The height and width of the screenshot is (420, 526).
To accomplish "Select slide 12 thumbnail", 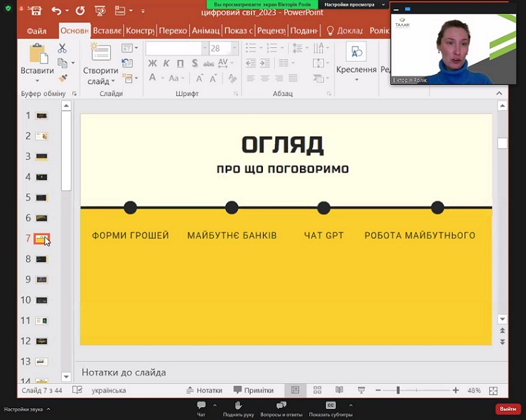I will pyautogui.click(x=42, y=342).
